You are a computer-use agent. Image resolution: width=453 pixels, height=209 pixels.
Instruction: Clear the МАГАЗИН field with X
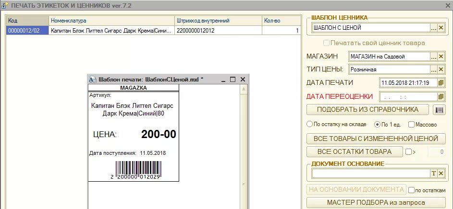pos(441,57)
